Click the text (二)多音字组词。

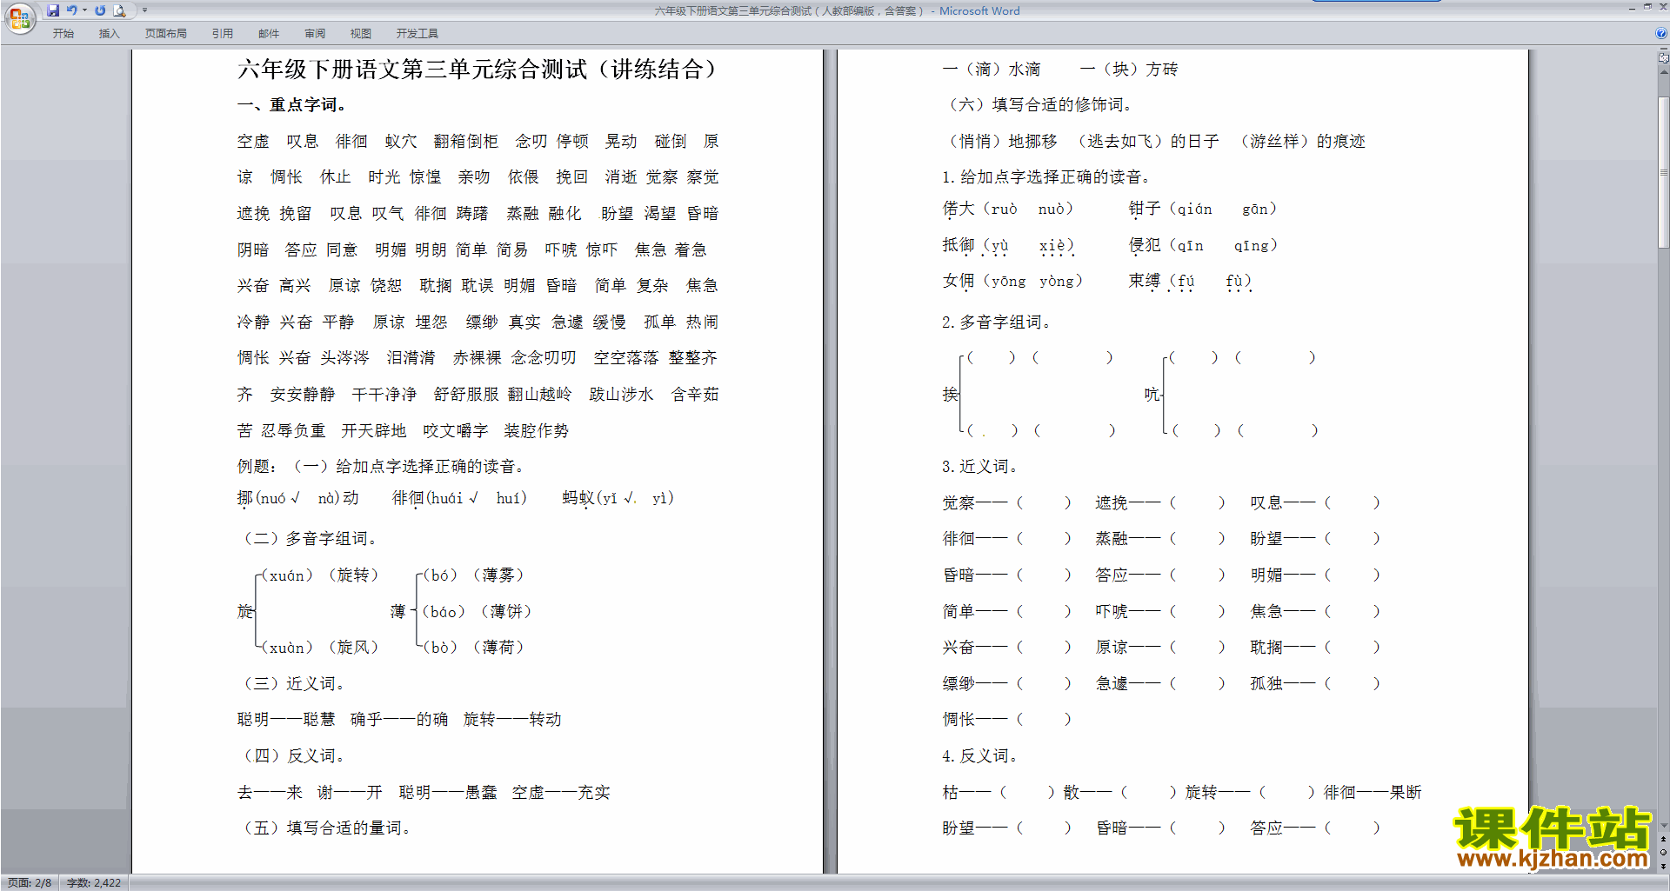click(310, 539)
